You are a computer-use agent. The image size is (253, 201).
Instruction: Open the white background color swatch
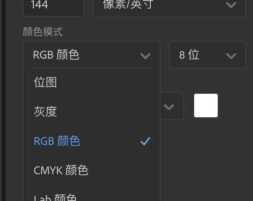pos(206,106)
